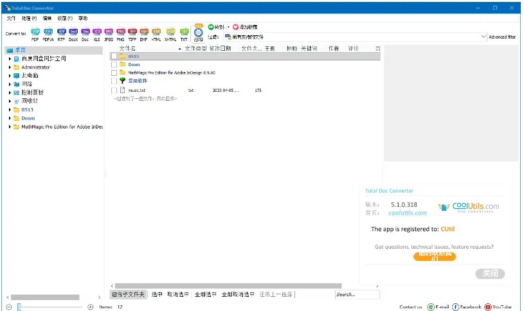Viewport: 524px width, 311px height.
Task: Check the box for folder 0513
Action: (x=114, y=56)
